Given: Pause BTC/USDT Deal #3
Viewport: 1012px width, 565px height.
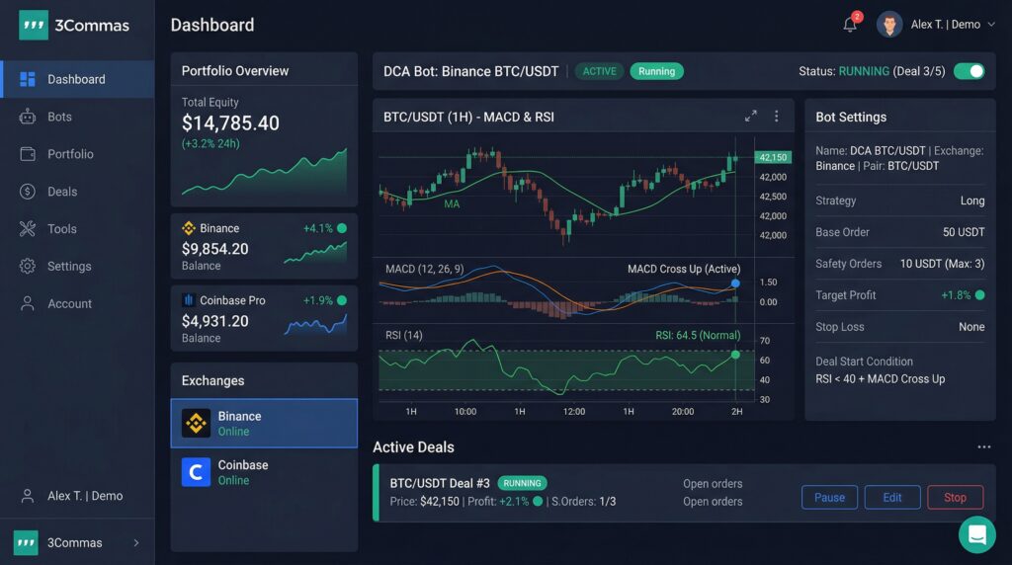Looking at the screenshot, I should pyautogui.click(x=829, y=497).
